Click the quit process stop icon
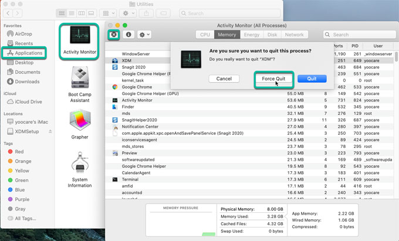 pyautogui.click(x=113, y=35)
